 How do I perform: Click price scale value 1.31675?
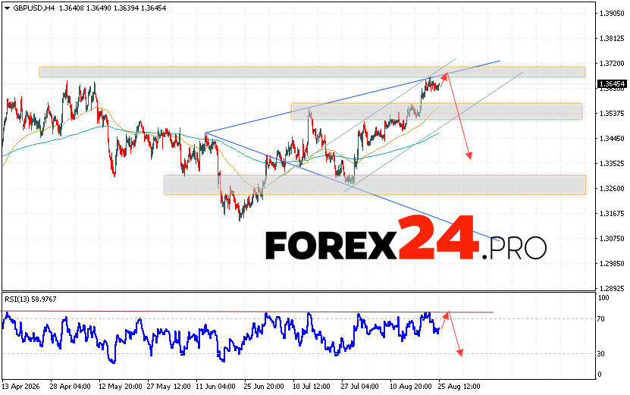pos(612,213)
